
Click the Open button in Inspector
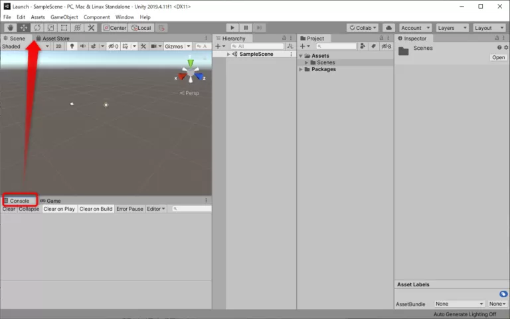click(498, 58)
